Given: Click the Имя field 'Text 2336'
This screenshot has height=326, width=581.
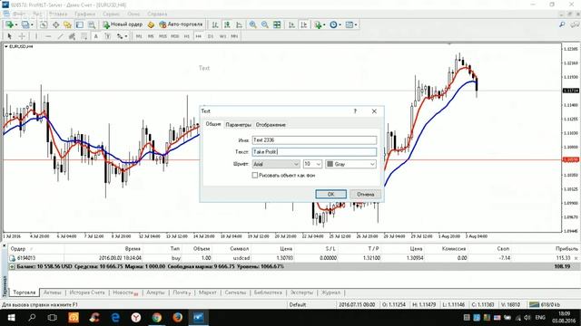Looking at the screenshot, I should tap(314, 140).
